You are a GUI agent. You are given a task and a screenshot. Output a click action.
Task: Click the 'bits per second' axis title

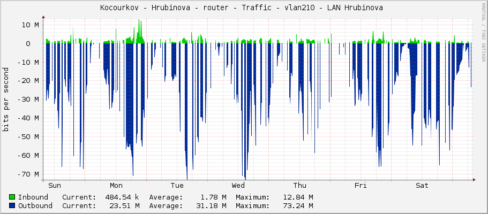click(x=5, y=100)
